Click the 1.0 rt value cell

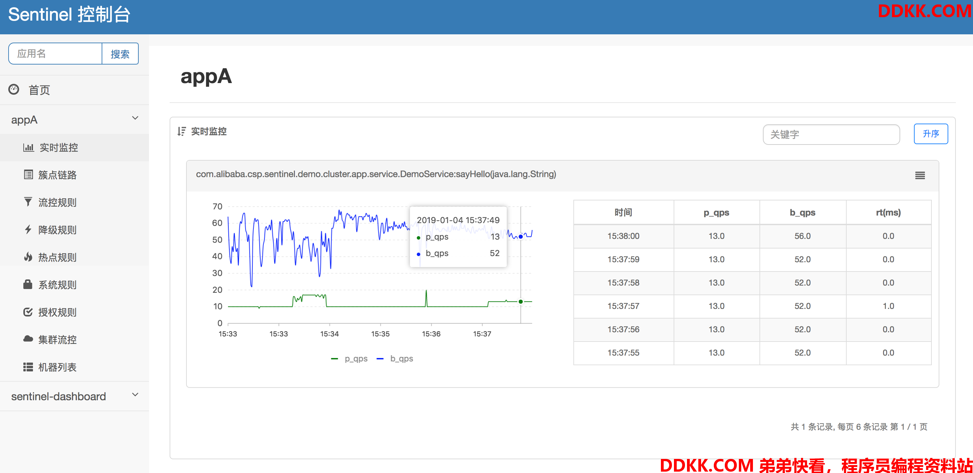pos(889,306)
